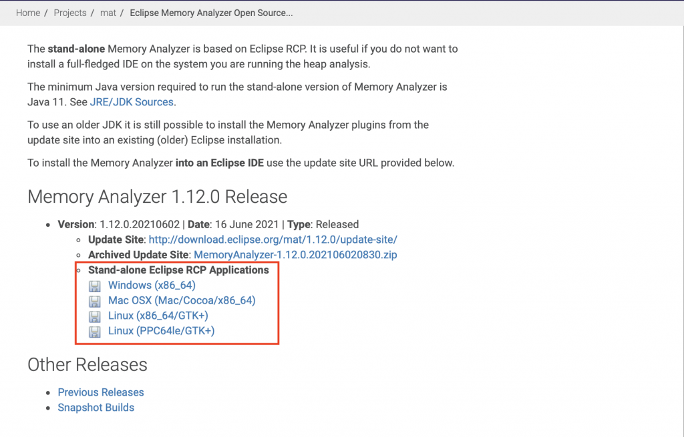
Task: Download the Windows (x86_64) stand-alone build
Action: pyautogui.click(x=152, y=286)
